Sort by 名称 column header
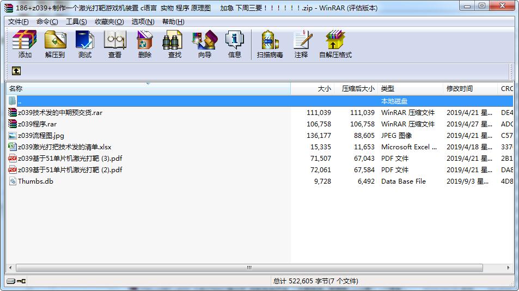 tap(148, 88)
